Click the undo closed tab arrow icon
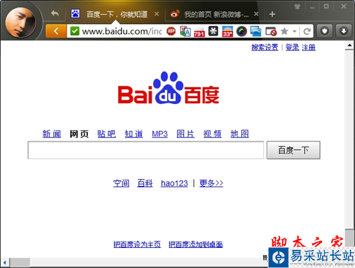The height and width of the screenshot is (268, 355). point(55,14)
